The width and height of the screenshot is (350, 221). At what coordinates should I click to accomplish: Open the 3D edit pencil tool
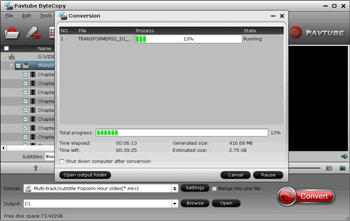33,33
